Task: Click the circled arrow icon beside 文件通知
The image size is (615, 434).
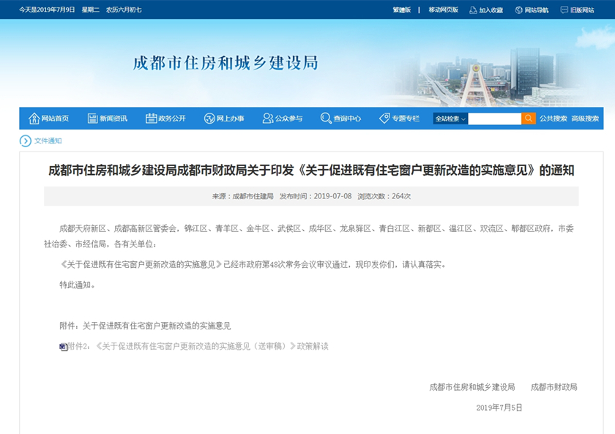Action: pyautogui.click(x=26, y=141)
